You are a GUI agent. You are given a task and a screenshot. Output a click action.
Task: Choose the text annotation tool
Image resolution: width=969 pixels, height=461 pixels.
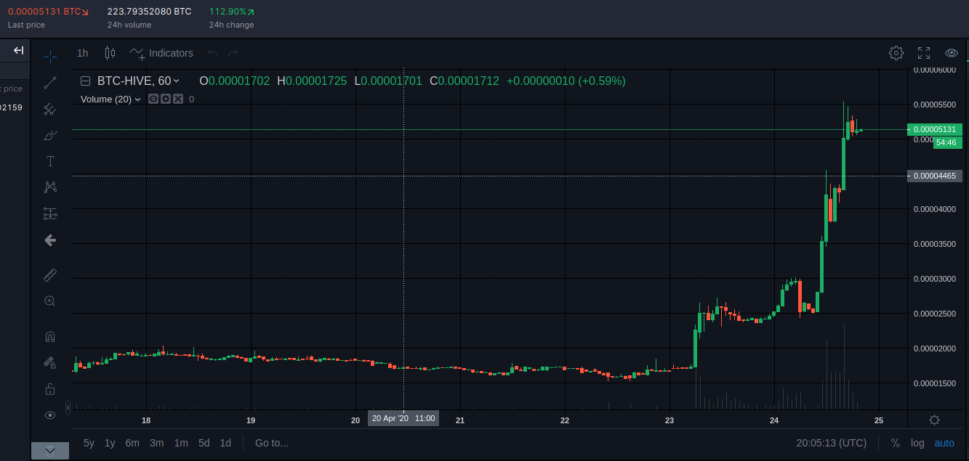(x=50, y=161)
